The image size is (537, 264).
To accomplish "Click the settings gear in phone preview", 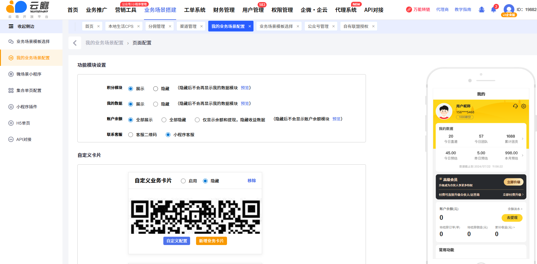I will coord(524,106).
